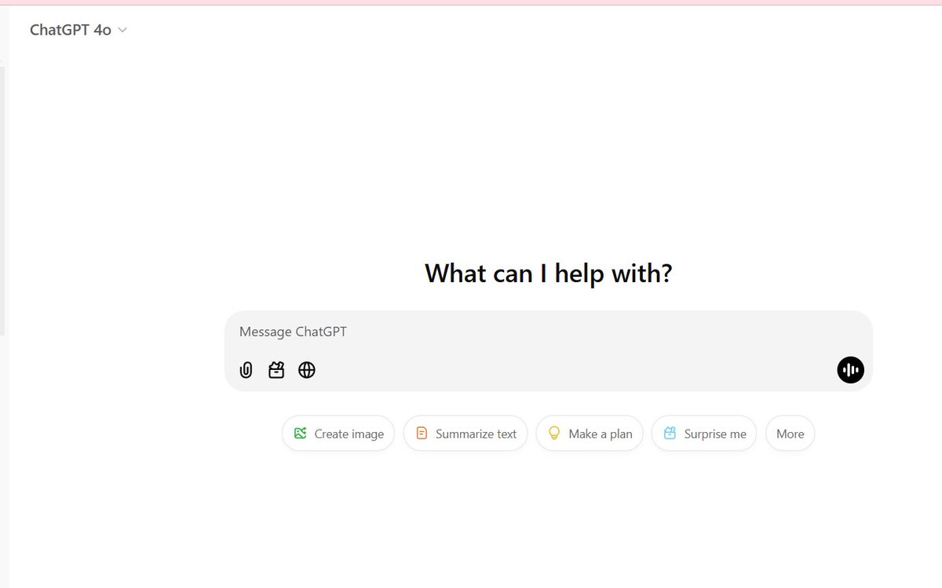Choose the Create image suggestion

click(338, 434)
